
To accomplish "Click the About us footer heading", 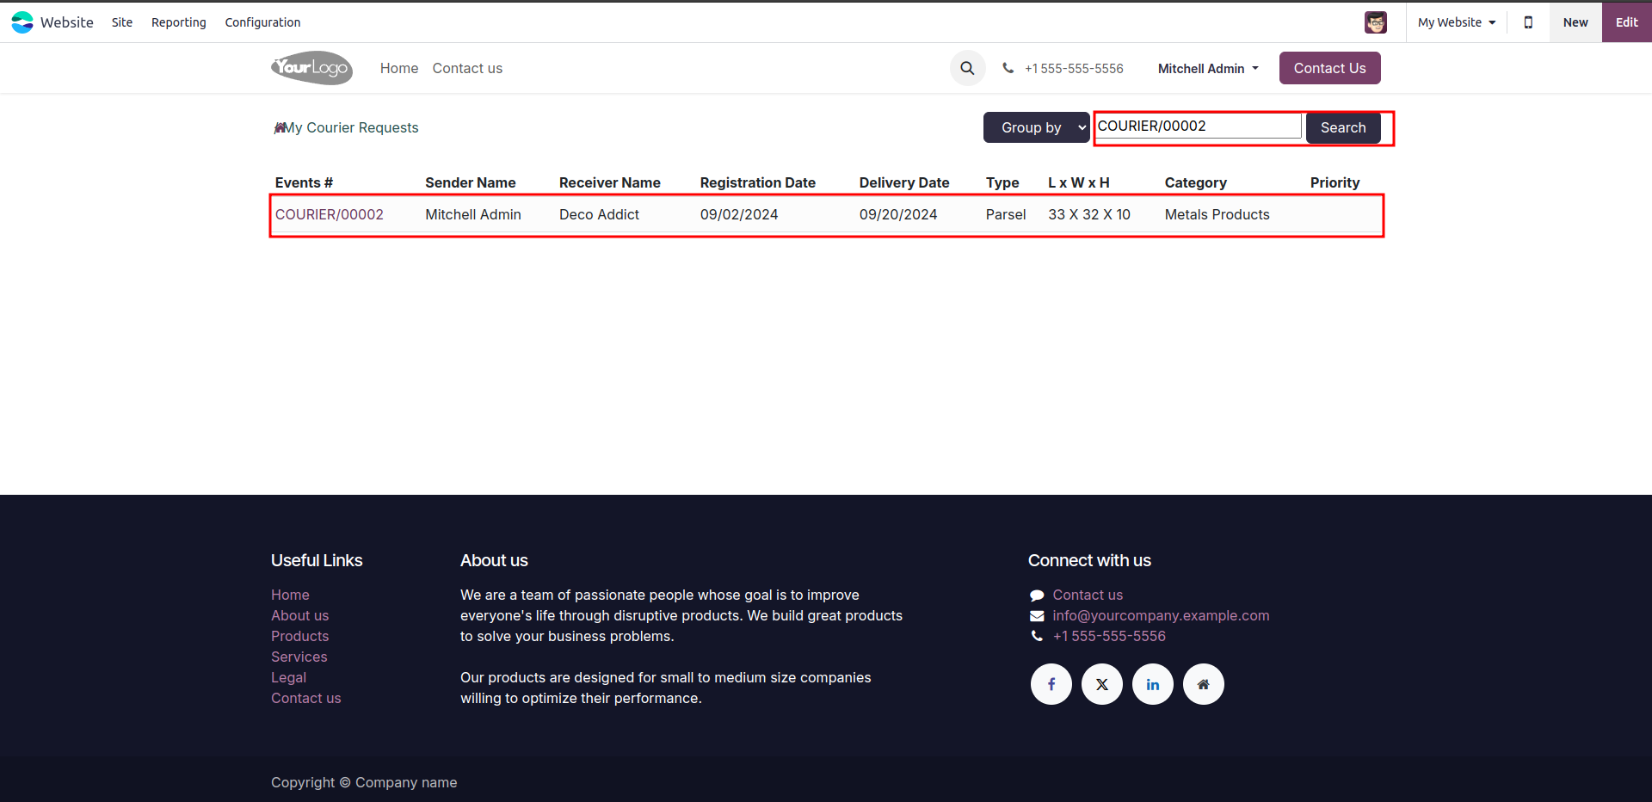I will pos(494,560).
